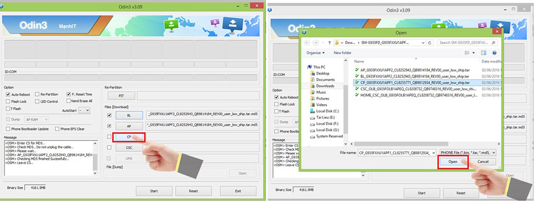Enable Flash Lock in the left Odin window
Image resolution: width=534 pixels, height=201 pixels.
(8, 101)
